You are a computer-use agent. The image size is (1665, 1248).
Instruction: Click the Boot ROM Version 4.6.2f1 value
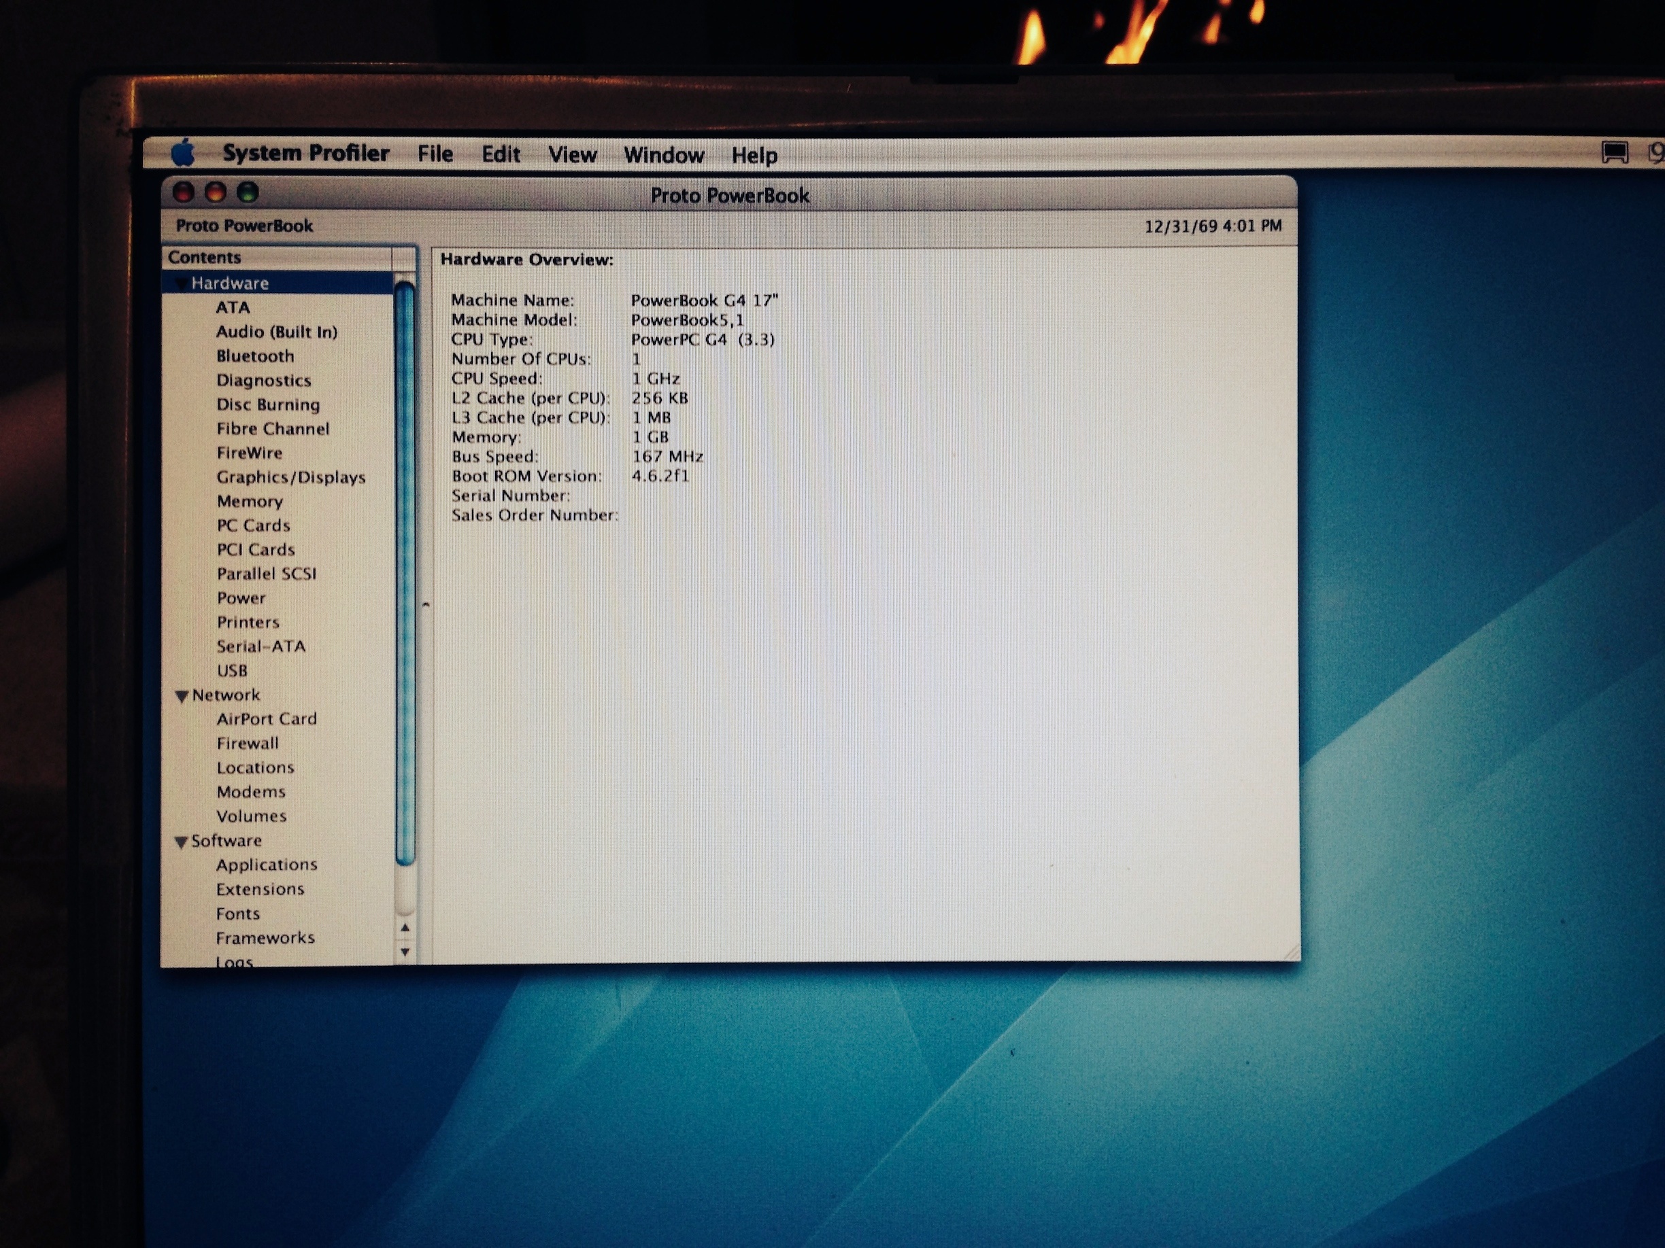click(660, 476)
